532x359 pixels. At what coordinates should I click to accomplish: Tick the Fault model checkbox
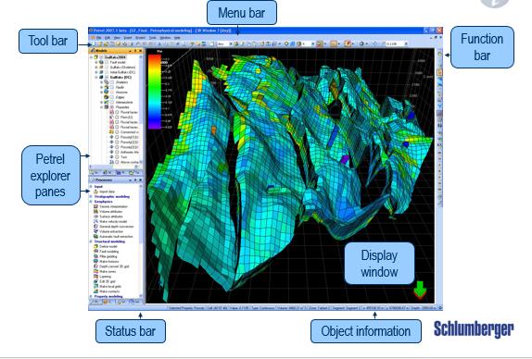tap(107, 62)
